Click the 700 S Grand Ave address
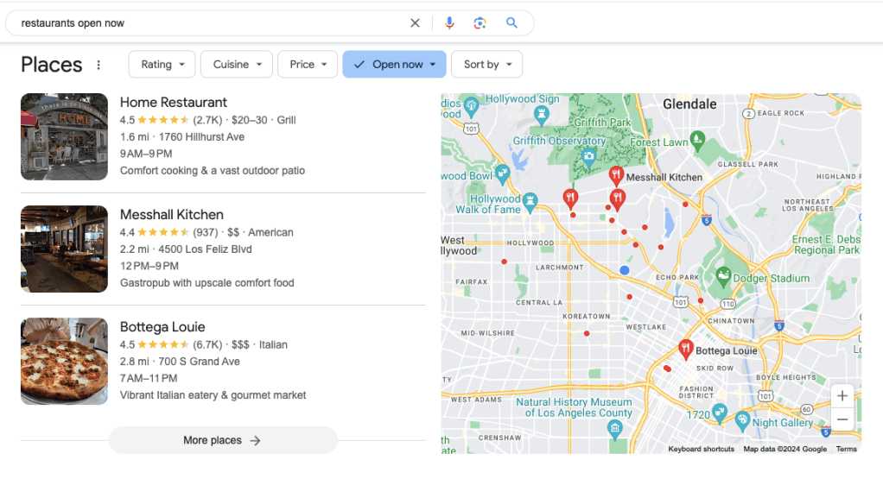The height and width of the screenshot is (479, 883). click(199, 362)
